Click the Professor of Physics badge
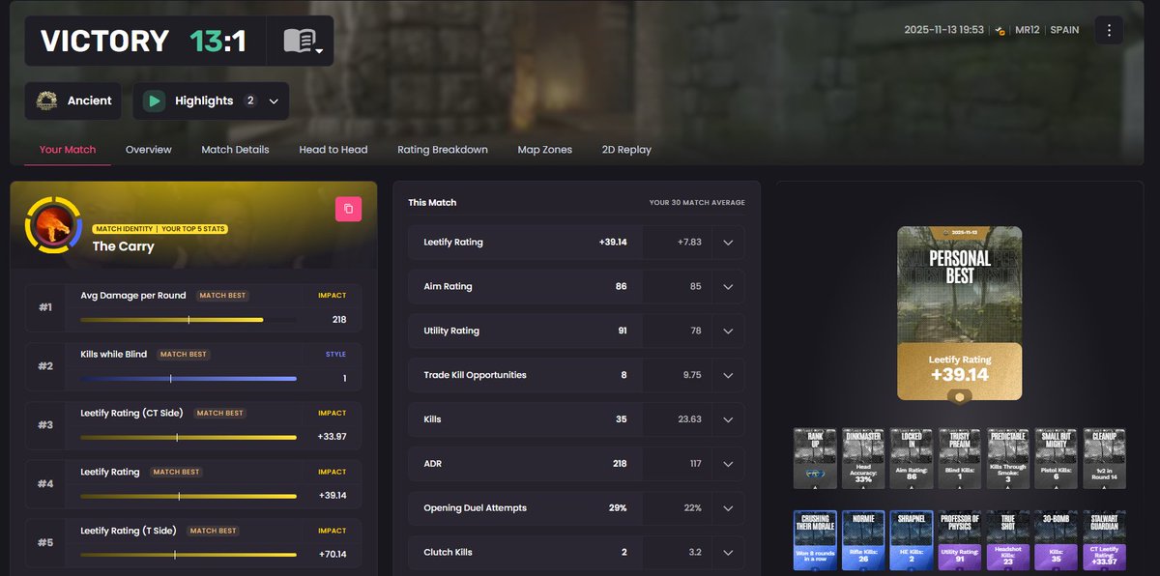The image size is (1160, 576). (x=959, y=540)
